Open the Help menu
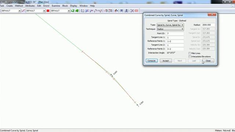This screenshot has height=132, width=235. coord(92,6)
